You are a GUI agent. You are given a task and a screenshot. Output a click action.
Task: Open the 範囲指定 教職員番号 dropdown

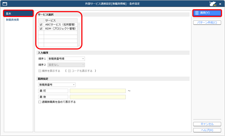(x=57, y=85)
